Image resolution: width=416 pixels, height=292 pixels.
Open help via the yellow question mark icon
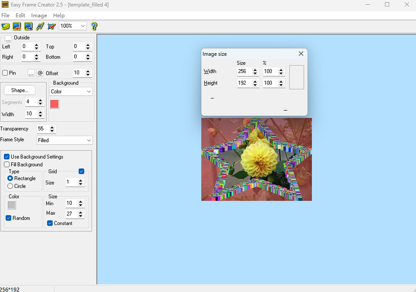click(x=94, y=26)
